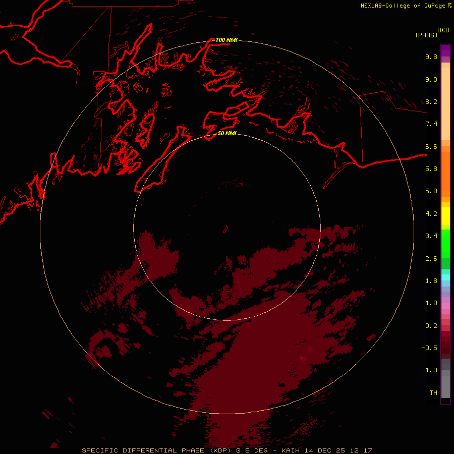Select the 9.0 value on color scale
454x454 pixels.
tap(431, 79)
